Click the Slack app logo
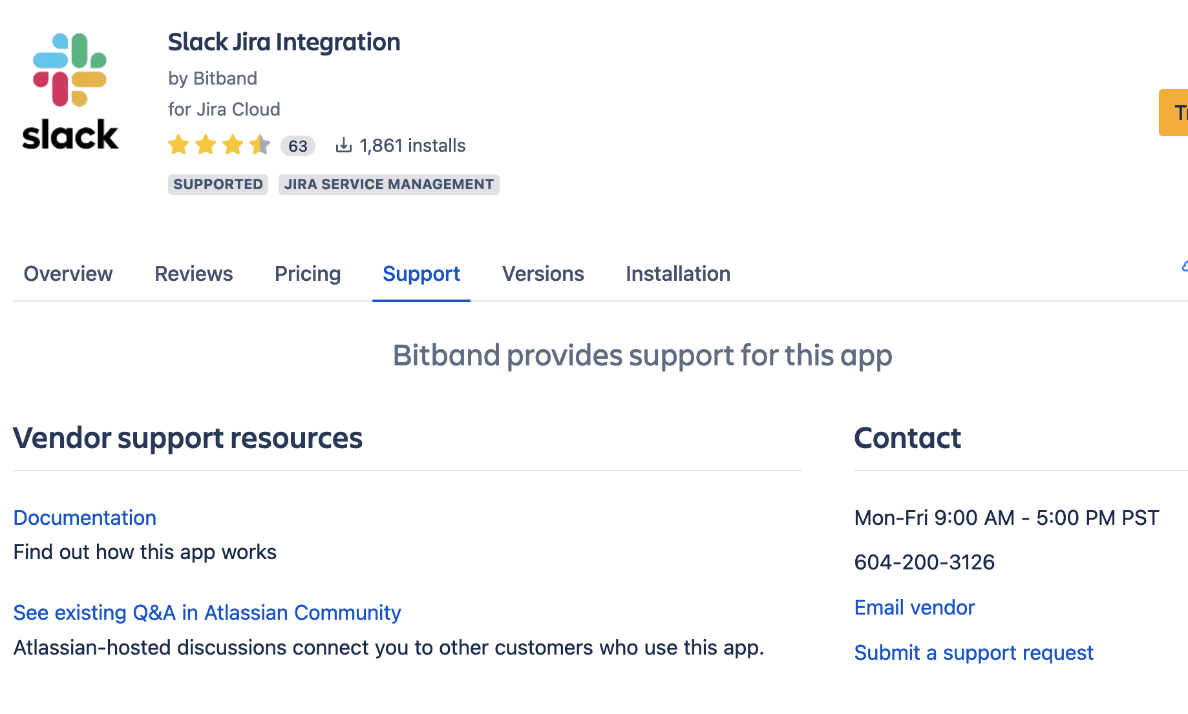This screenshot has height=714, width=1188. (69, 90)
